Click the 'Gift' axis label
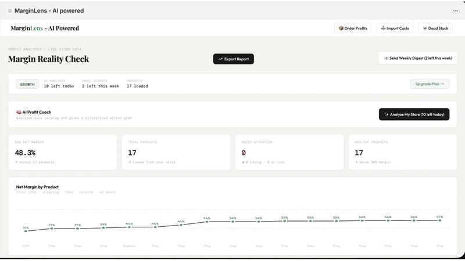 pyautogui.click(x=26, y=246)
